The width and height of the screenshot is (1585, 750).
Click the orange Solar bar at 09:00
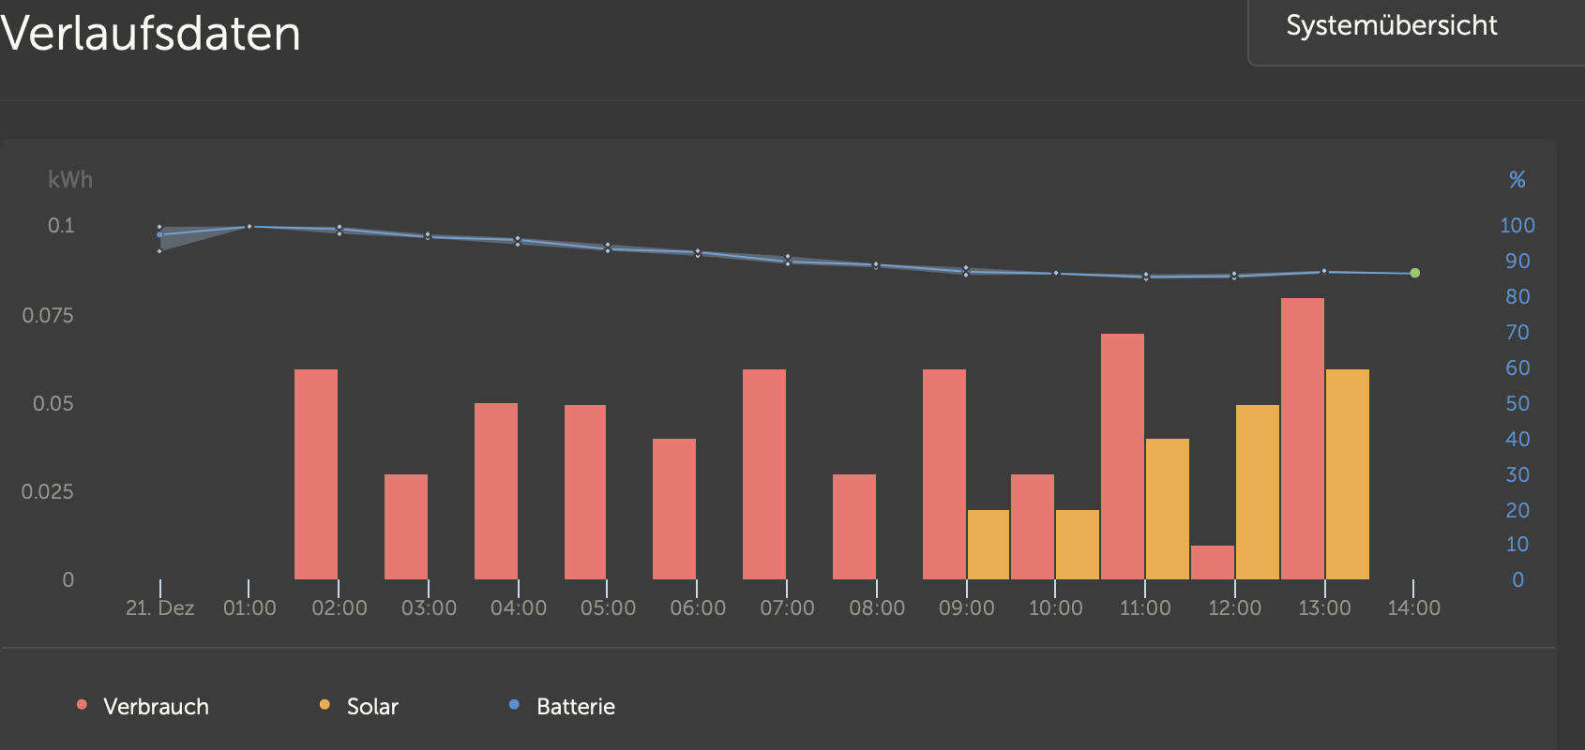[x=988, y=545]
